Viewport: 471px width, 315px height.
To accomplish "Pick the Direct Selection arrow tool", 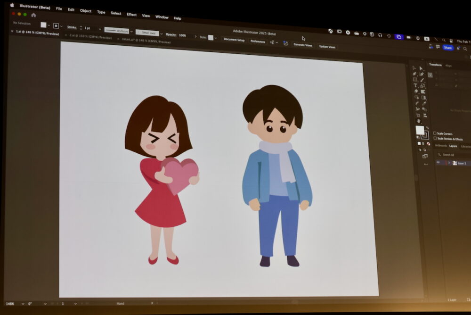I will [422, 68].
